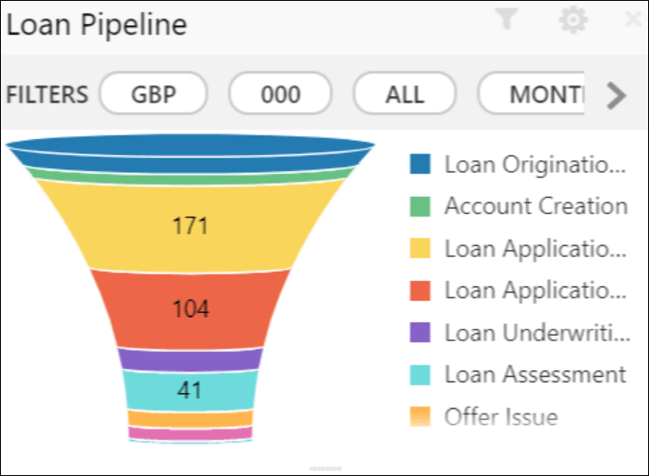Click the green Account Creation legend swatch
The width and height of the screenshot is (649, 476).
point(421,207)
